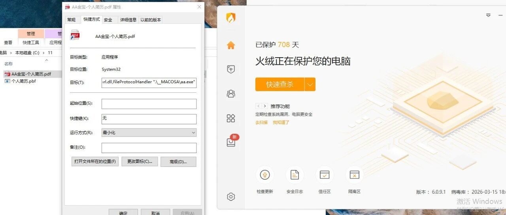Image resolution: width=506 pixels, height=215 pixels.
Task: Click the sort chevron above 名称 column
Action: [46, 60]
